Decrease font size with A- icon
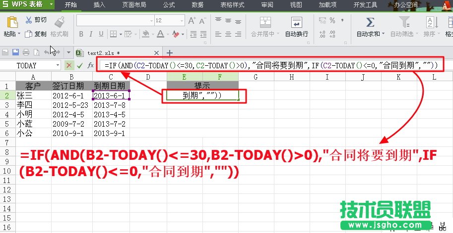Viewport: 453px width, 233px height. tap(202, 20)
